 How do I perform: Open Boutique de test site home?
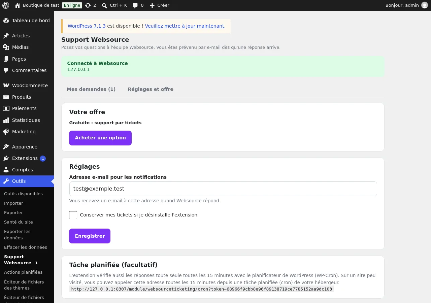[x=37, y=5]
